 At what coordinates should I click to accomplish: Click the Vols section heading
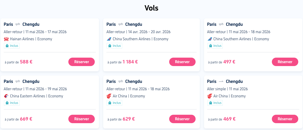(x=151, y=8)
